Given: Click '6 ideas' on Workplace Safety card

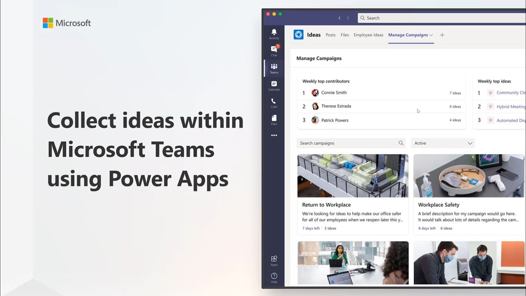Looking at the screenshot, I should (446, 229).
